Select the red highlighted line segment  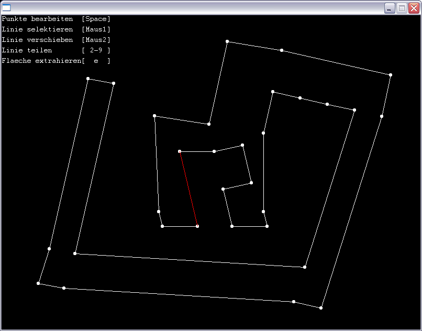pos(188,189)
